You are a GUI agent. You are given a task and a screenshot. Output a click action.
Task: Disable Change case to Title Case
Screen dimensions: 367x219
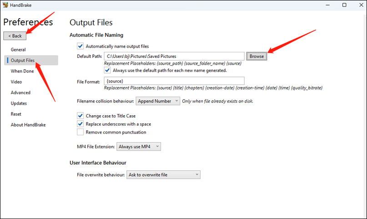click(x=80, y=116)
